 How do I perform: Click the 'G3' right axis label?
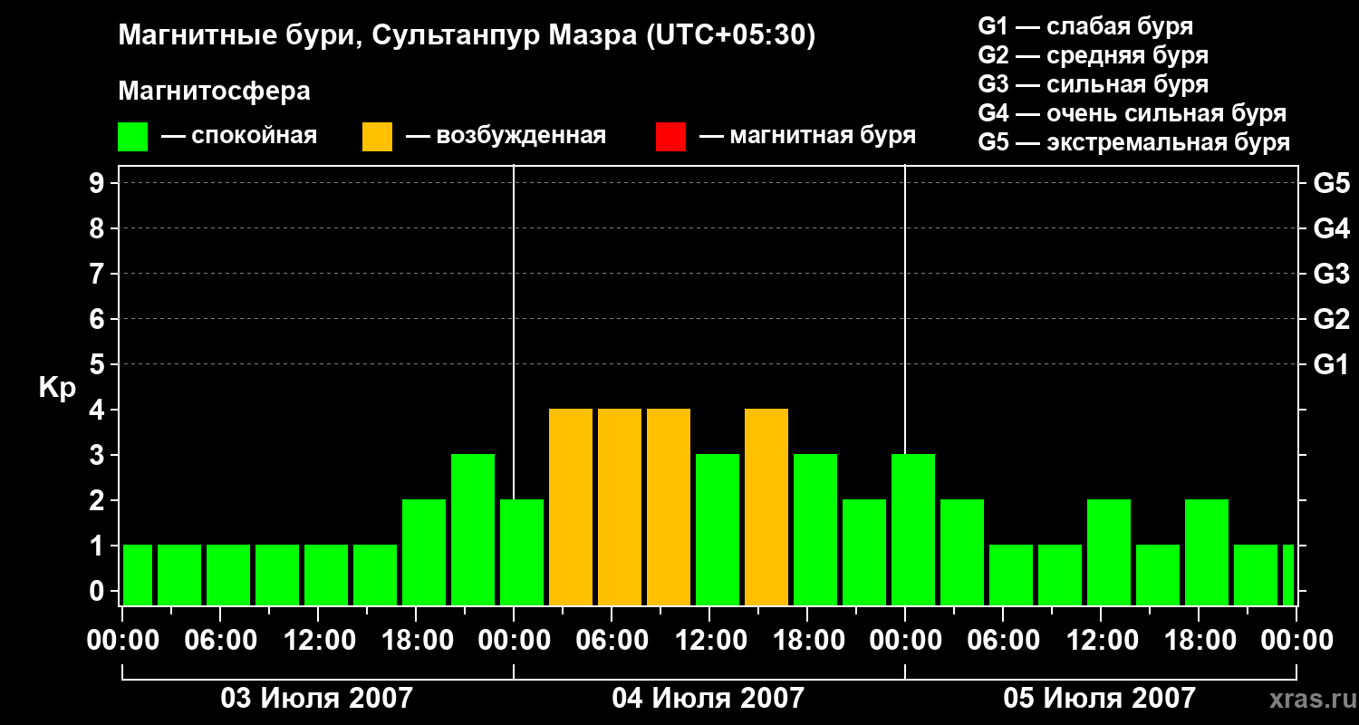(x=1331, y=274)
